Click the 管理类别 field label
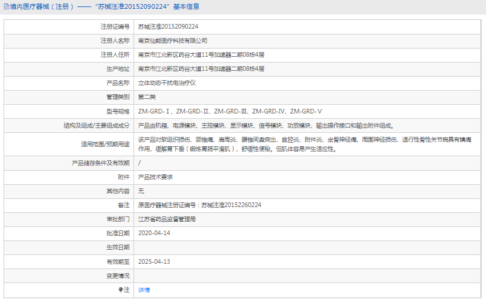The height and width of the screenshot is (303, 486). (118, 97)
